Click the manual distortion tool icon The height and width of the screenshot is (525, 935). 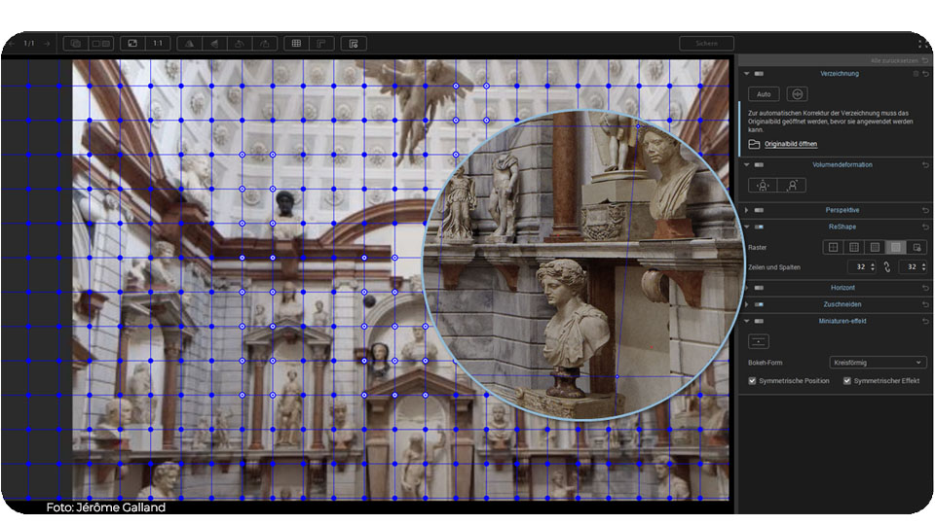[798, 94]
